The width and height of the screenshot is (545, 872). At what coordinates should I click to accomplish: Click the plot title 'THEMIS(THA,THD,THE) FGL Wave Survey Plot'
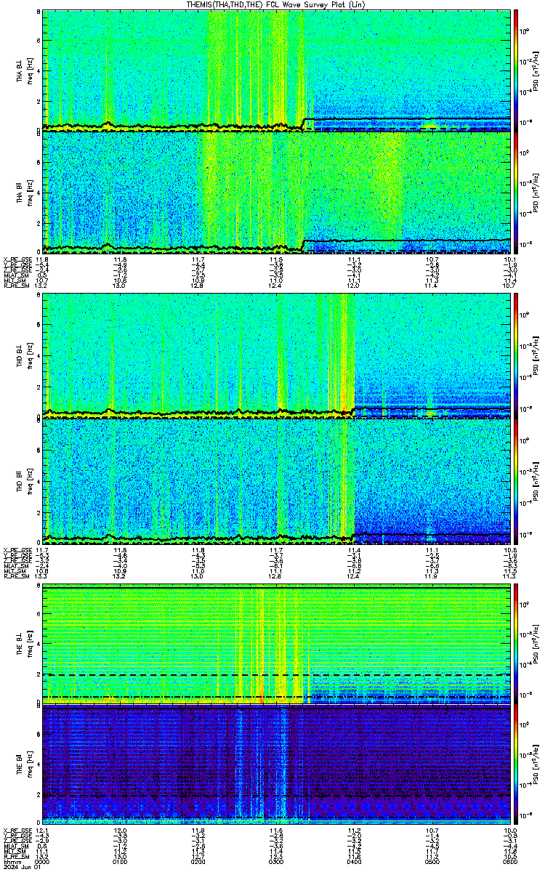(x=275, y=4)
